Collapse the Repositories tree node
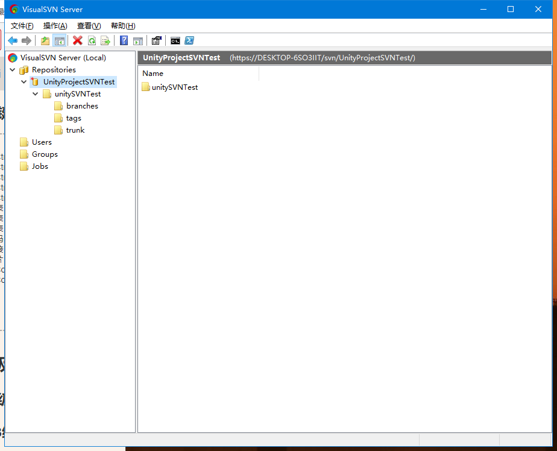 [x=13, y=69]
